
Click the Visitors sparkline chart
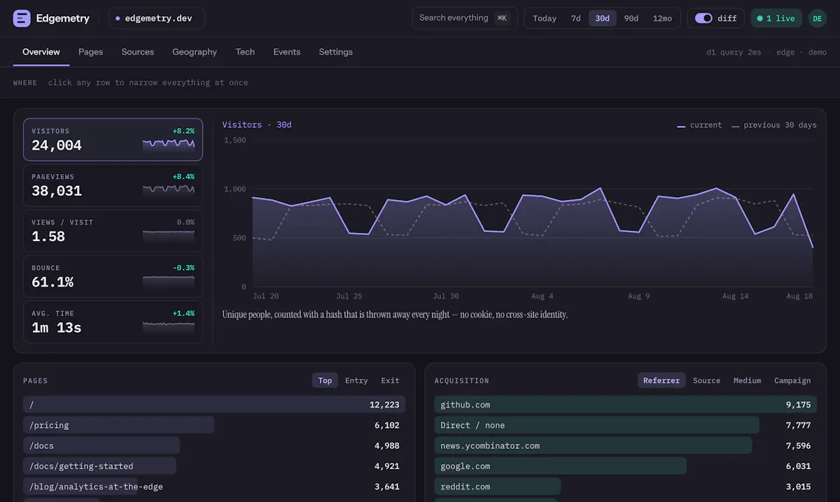(x=169, y=143)
